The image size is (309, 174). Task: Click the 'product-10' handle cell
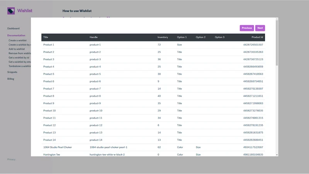tap(96, 111)
